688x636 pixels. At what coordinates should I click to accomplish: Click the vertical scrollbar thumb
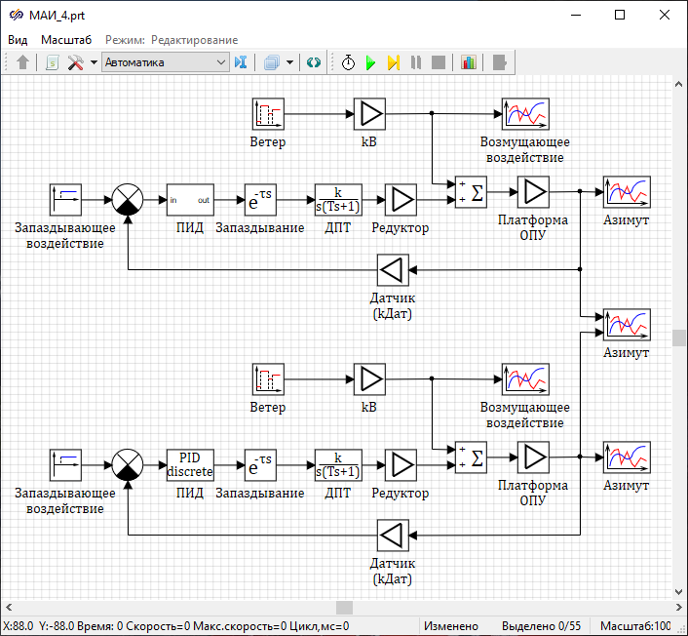click(679, 338)
